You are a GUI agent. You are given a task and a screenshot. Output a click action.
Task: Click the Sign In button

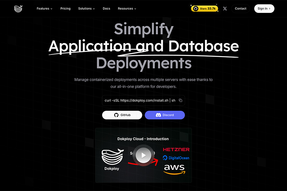[264, 9]
